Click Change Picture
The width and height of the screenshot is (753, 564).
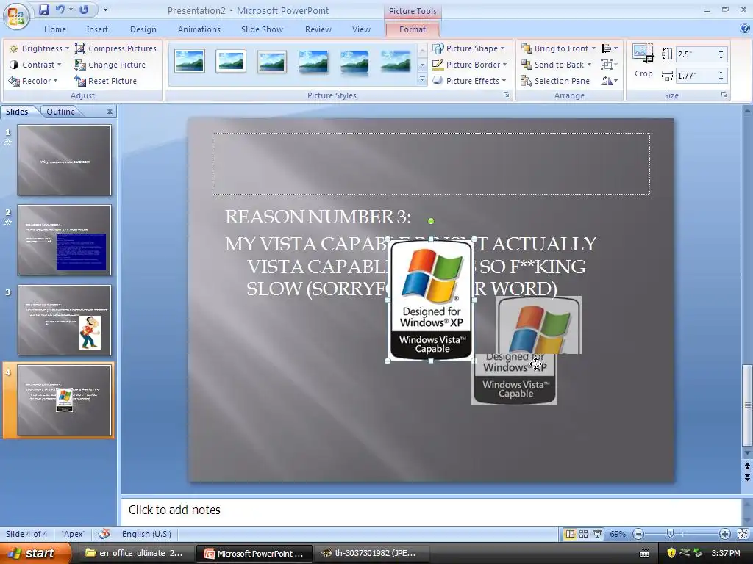(x=110, y=65)
